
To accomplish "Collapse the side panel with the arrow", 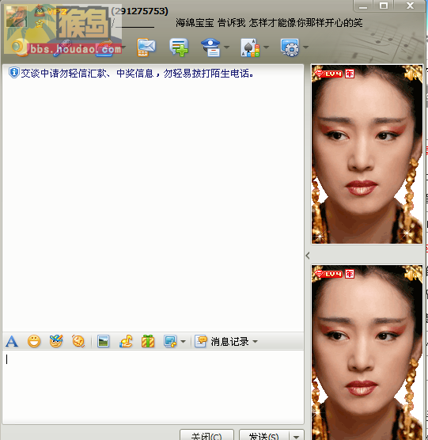I will 308,256.
